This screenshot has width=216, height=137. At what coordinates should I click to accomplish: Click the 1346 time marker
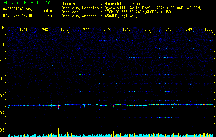[x=126, y=30]
